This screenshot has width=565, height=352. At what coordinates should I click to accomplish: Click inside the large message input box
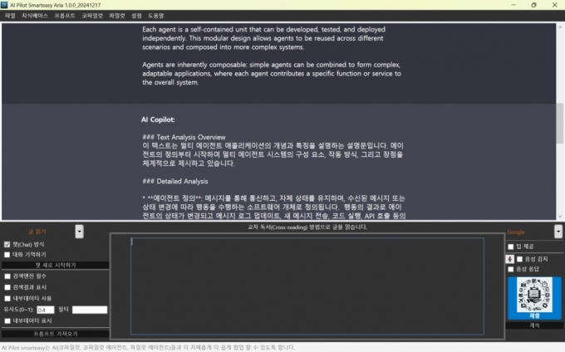tap(307, 285)
